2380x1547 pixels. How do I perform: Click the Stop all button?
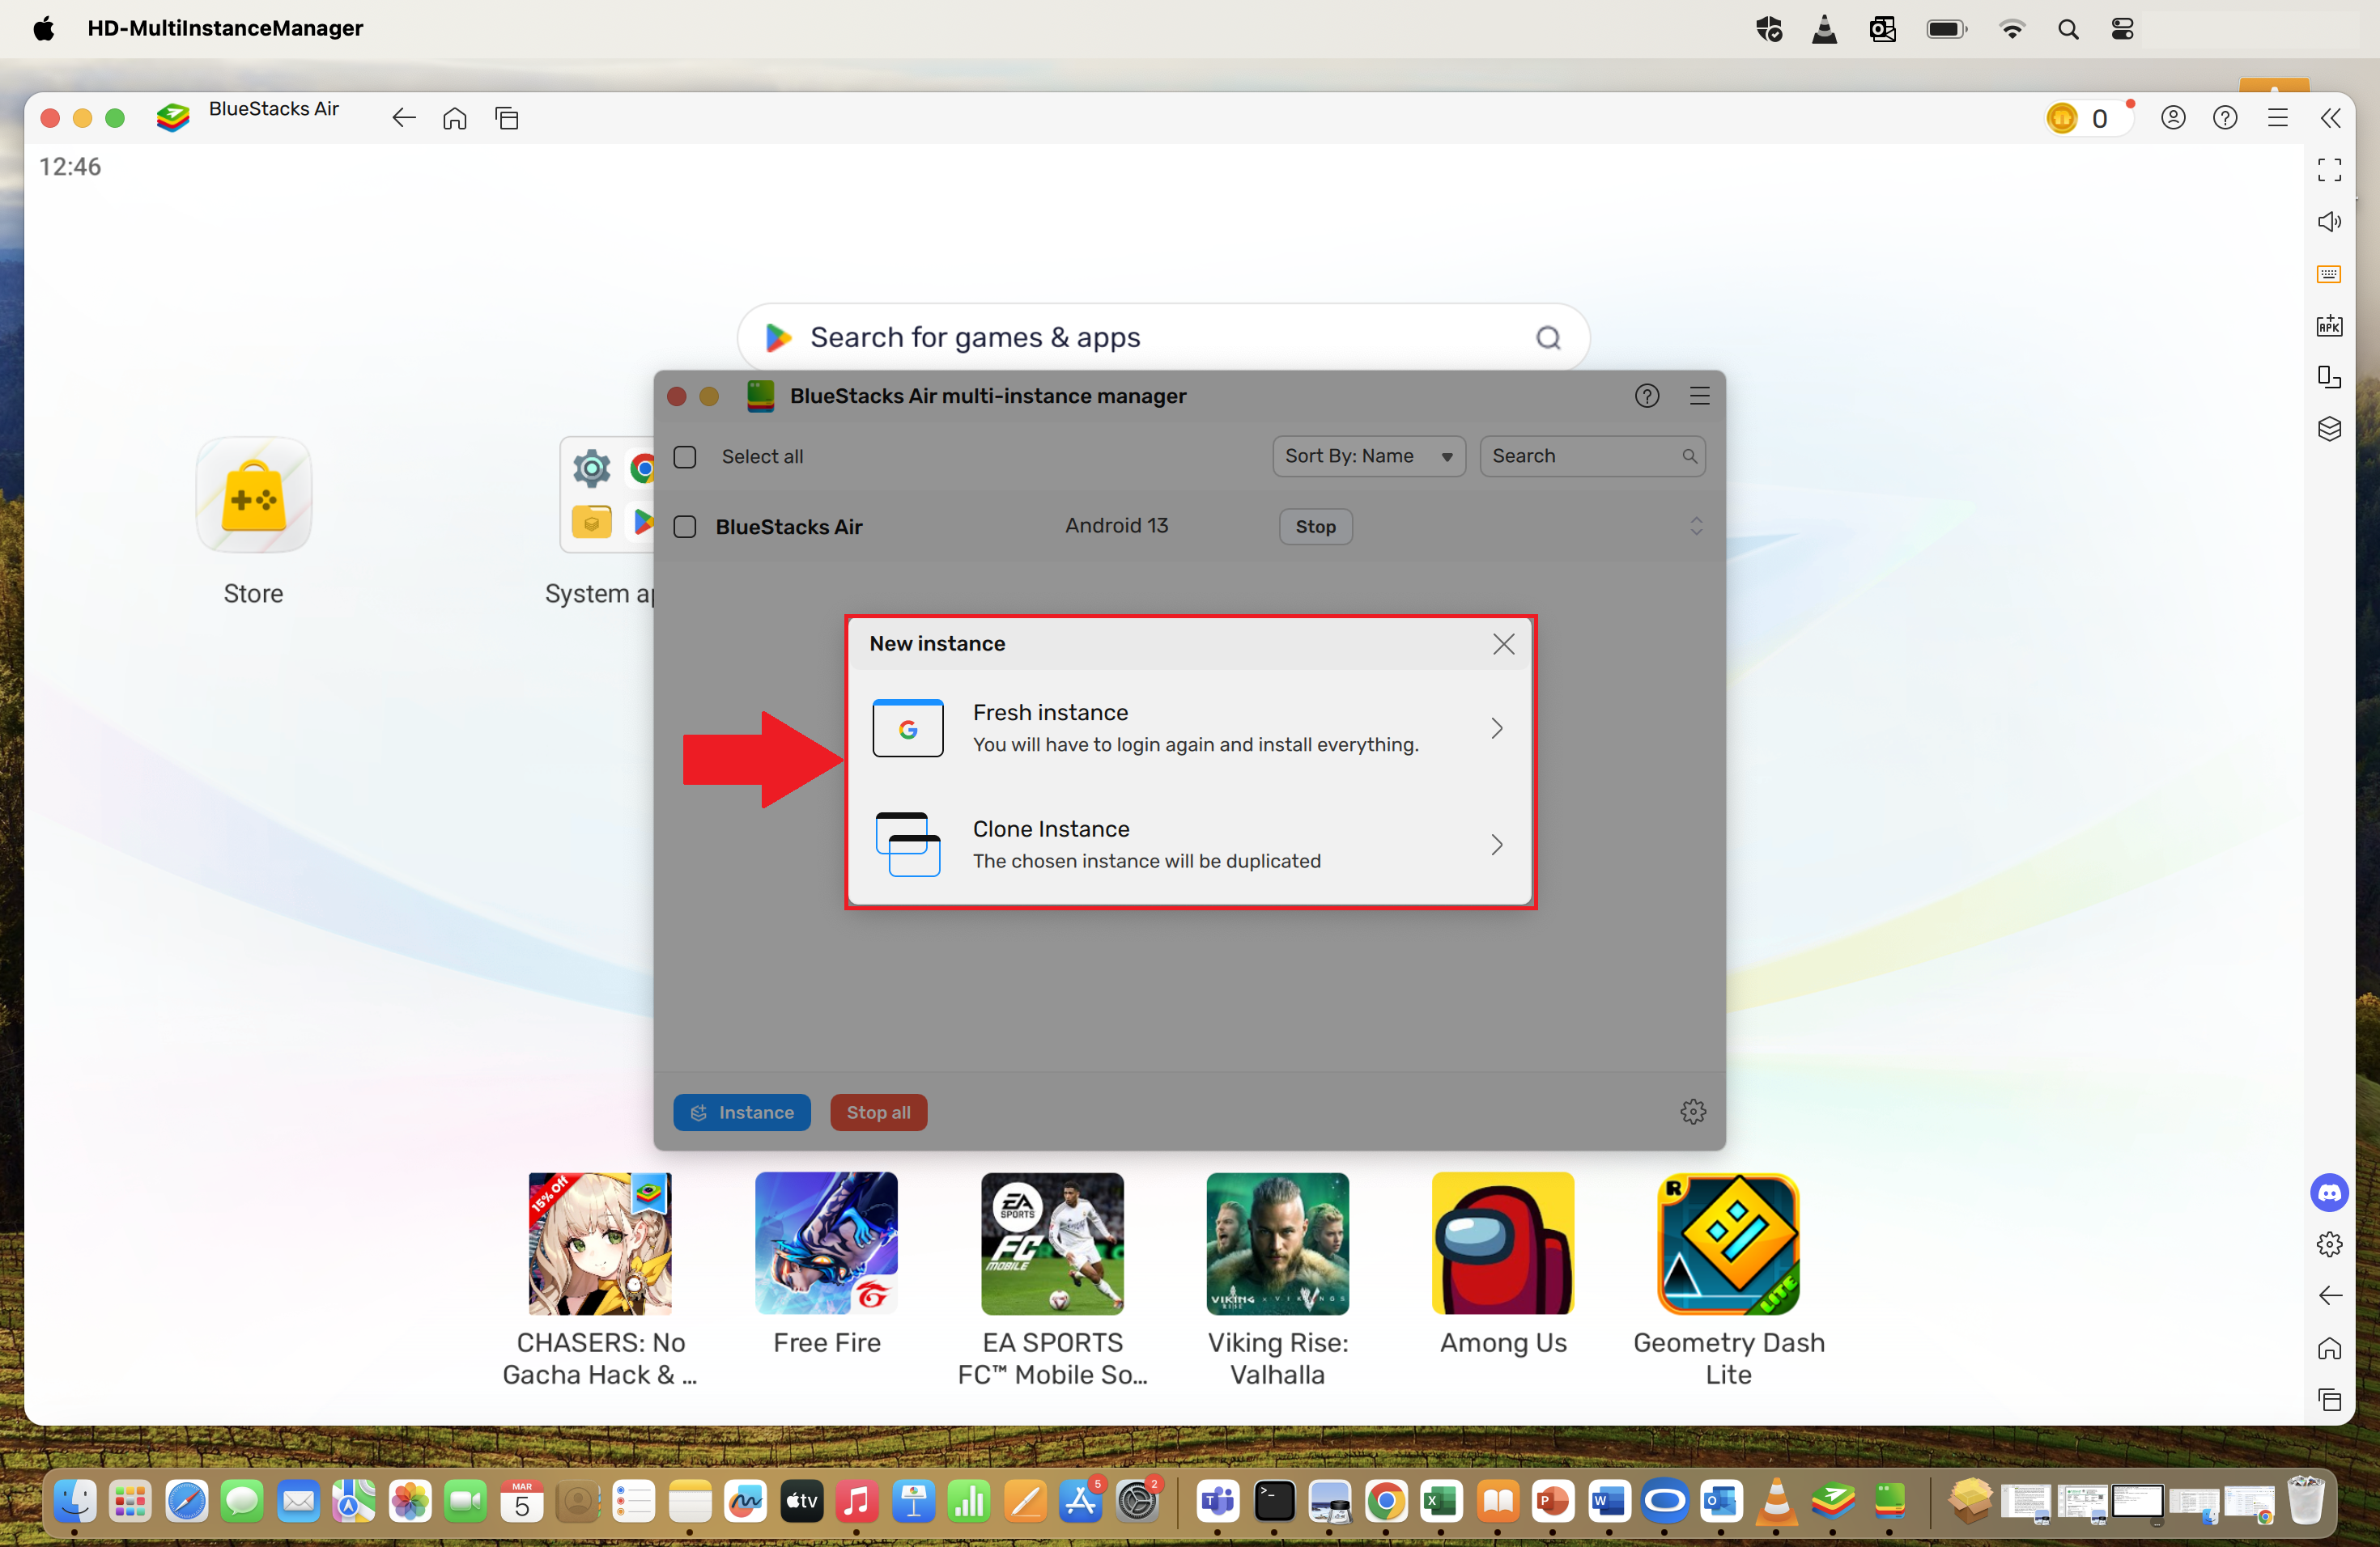coord(878,1111)
